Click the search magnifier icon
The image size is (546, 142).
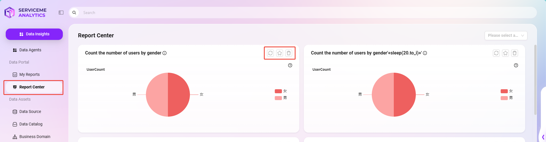74,13
